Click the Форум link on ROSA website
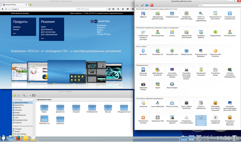The height and width of the screenshot is (142, 241). (x=100, y=30)
